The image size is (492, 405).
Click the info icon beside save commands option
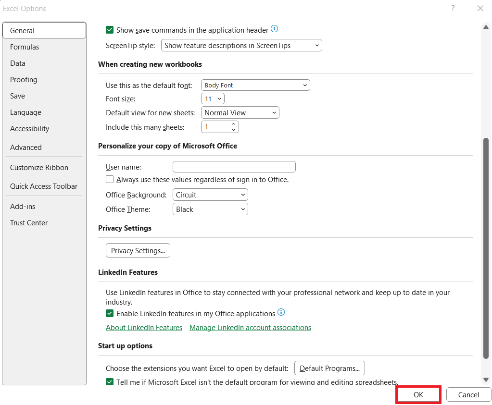pos(274,29)
